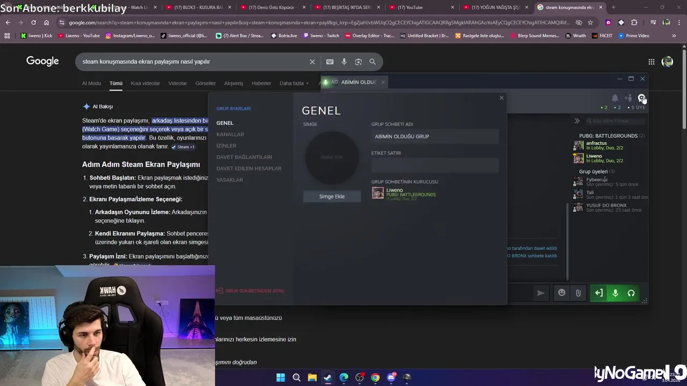Open File Explorer from taskbar
Image resolution: width=687 pixels, height=386 pixels.
tap(312, 377)
